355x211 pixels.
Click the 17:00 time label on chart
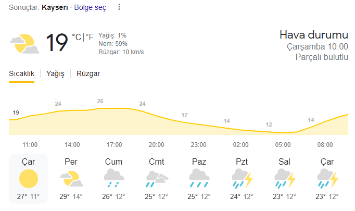click(x=115, y=145)
